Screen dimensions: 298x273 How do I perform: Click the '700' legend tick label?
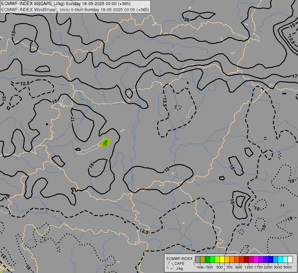click(x=230, y=267)
